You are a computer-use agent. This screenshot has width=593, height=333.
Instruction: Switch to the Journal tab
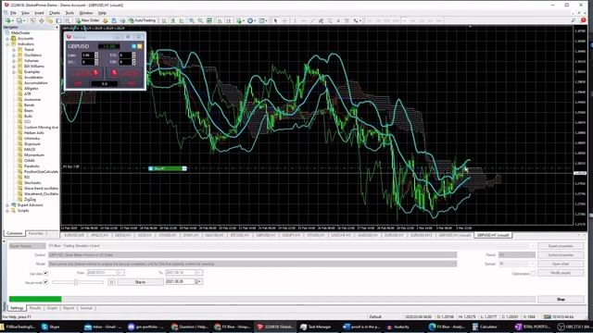coord(86,308)
